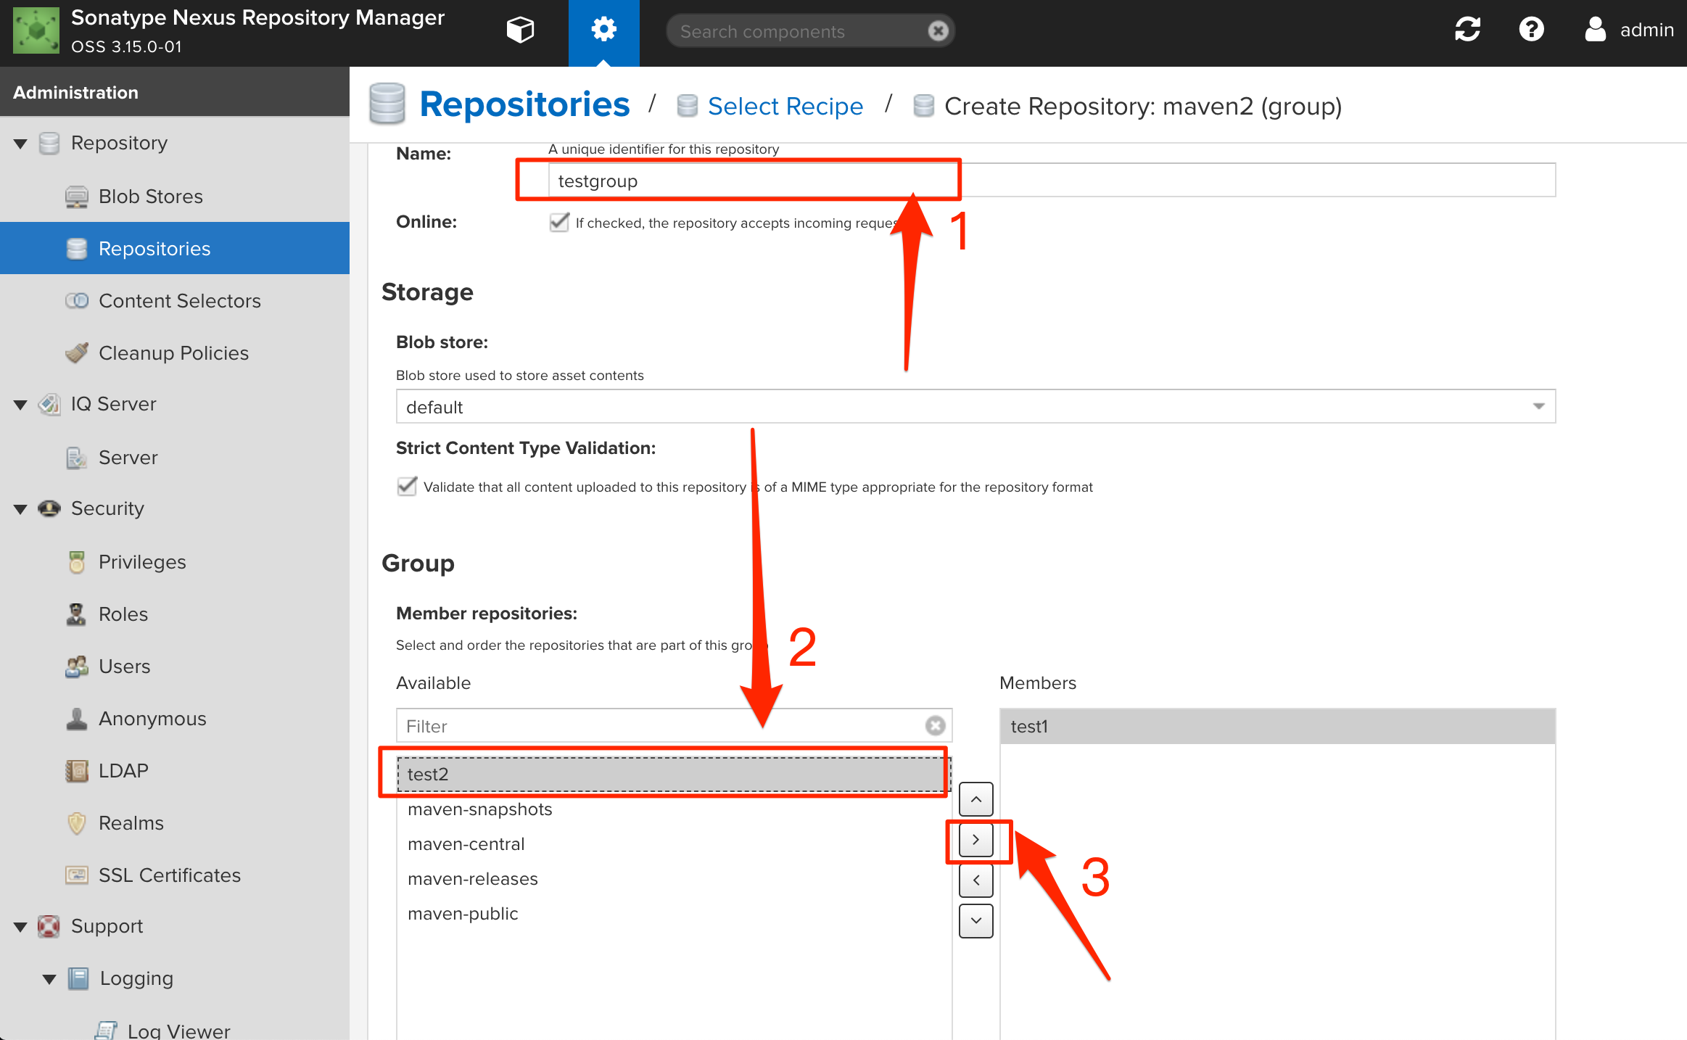This screenshot has width=1687, height=1040.
Task: Collapse the Logging tree section
Action: tap(49, 979)
